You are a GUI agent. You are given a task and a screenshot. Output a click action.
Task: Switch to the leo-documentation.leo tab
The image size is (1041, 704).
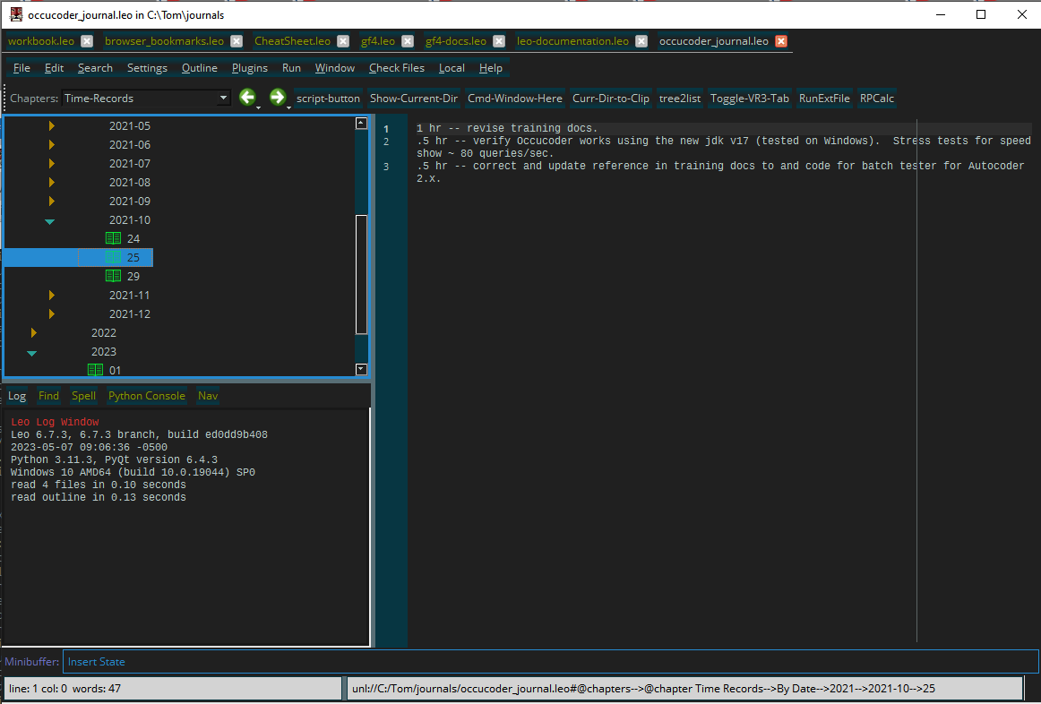(x=572, y=41)
